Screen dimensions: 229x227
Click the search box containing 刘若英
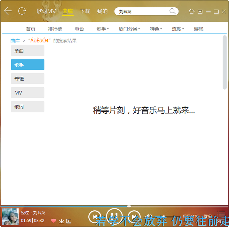pos(147,11)
